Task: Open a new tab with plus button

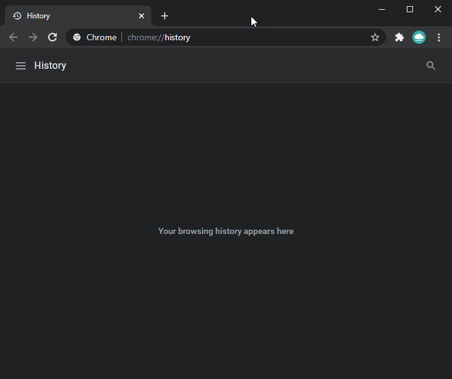Action: coord(165,16)
